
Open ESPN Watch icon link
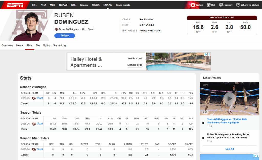(193, 5)
